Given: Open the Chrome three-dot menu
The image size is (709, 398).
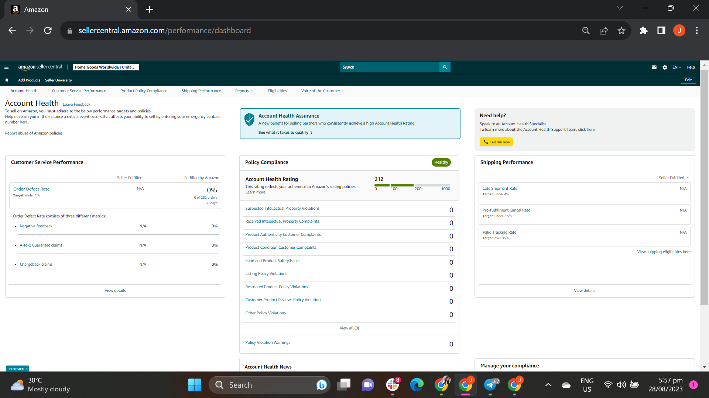Looking at the screenshot, I should tap(697, 31).
